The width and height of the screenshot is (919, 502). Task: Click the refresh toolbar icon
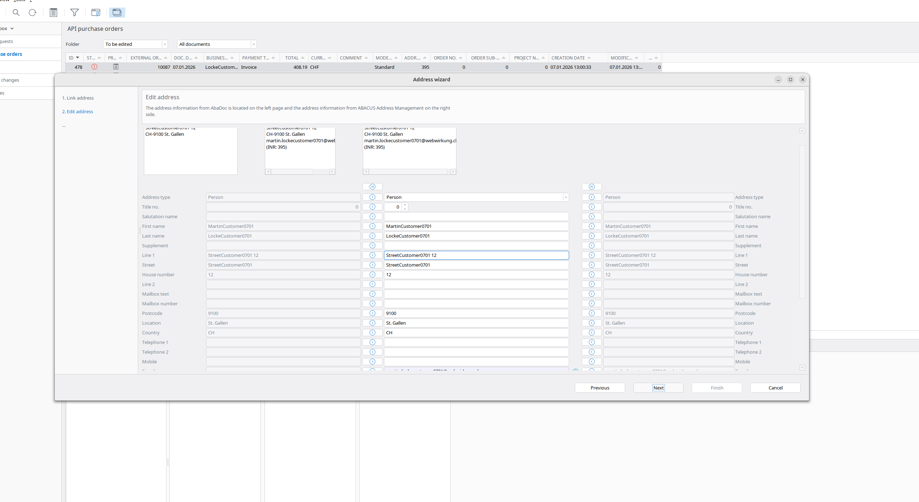(x=33, y=13)
